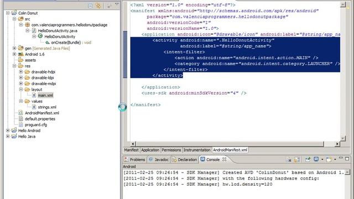This screenshot has height=199, width=354.
Task: Open the Javadoc view tab
Action: (x=159, y=160)
